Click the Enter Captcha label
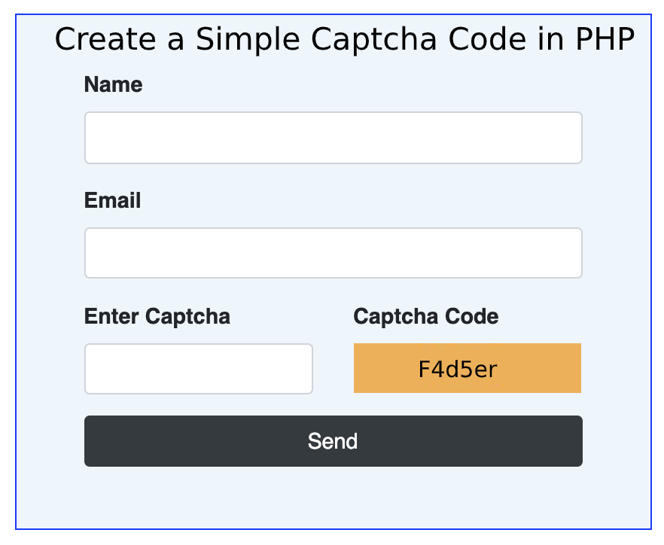Image resolution: width=664 pixels, height=545 pixels. tap(157, 316)
